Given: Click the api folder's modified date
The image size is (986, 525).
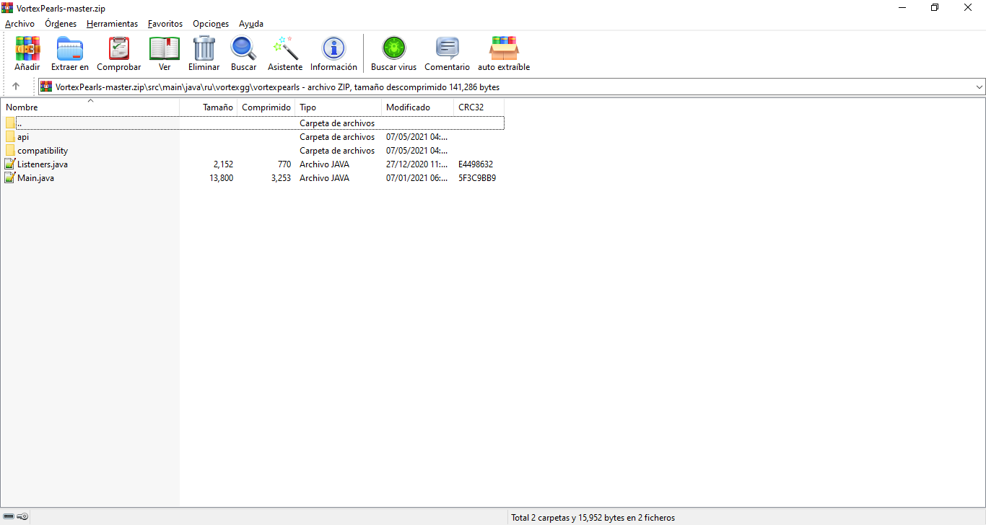Looking at the screenshot, I should click(416, 137).
